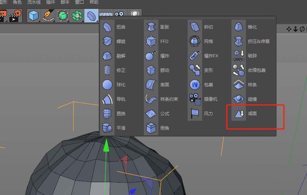Select the 变形 (Morph) deformer
This screenshot has height=195, width=307.
[x=201, y=70]
